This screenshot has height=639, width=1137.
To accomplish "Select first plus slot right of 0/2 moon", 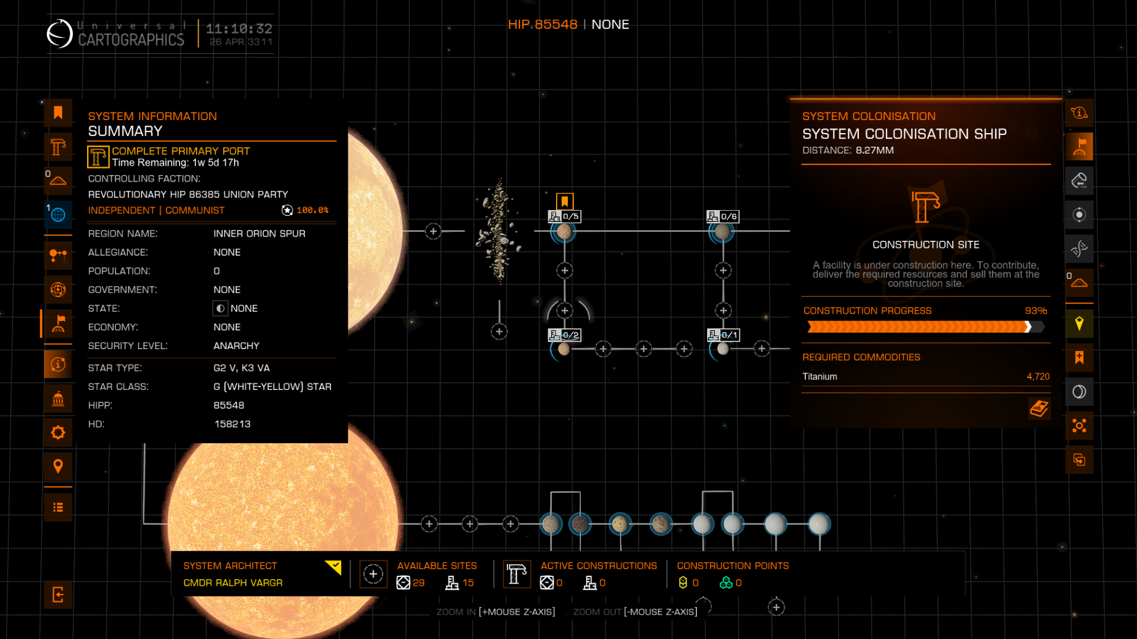I will 603,349.
